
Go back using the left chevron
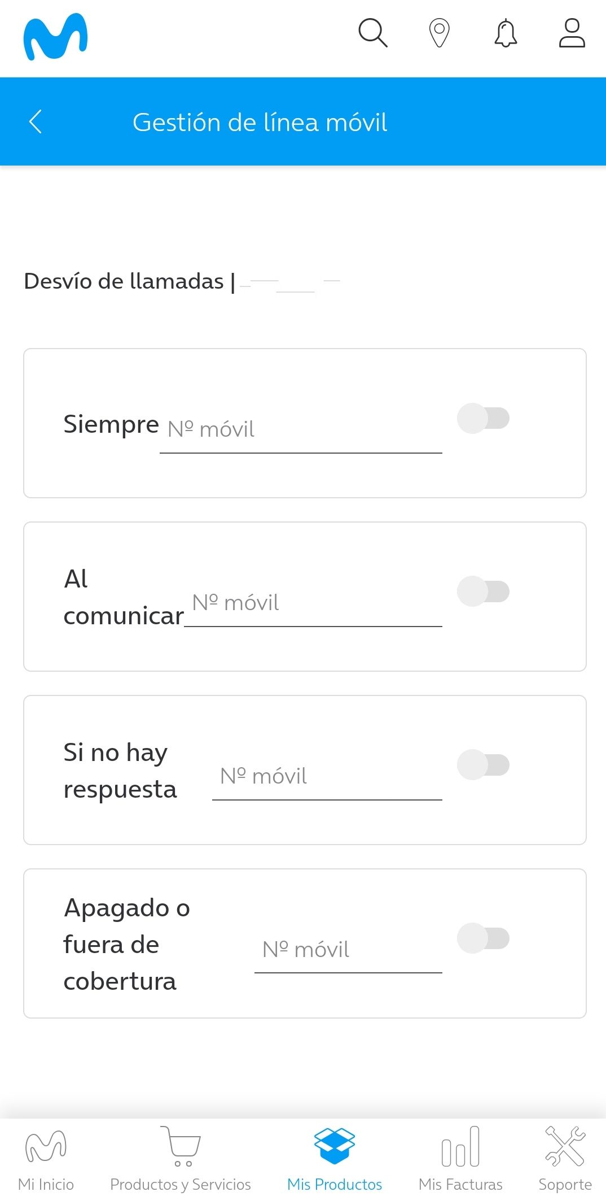pos(36,121)
